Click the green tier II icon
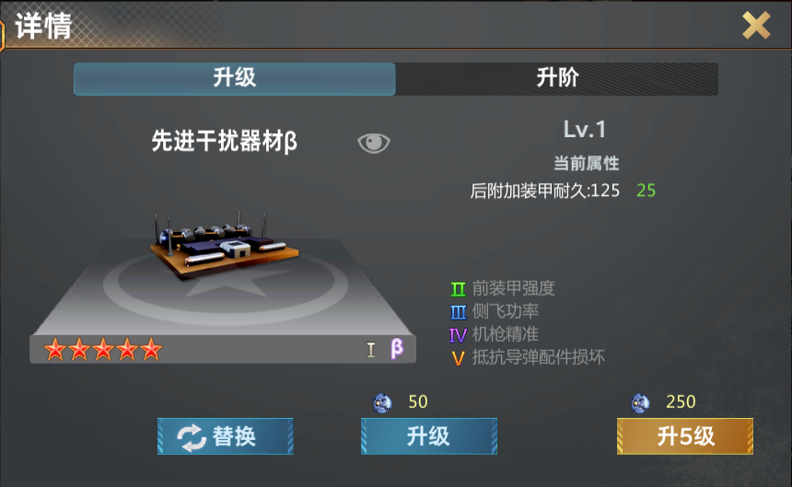 (458, 289)
